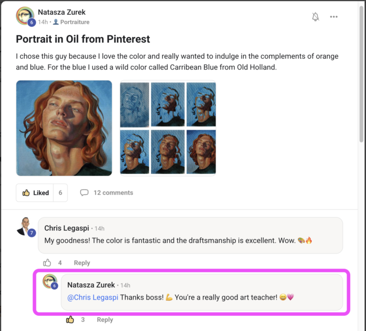Reply to Natasza Zurek's reply
Screen dimensions: 366x331
pyautogui.click(x=105, y=319)
